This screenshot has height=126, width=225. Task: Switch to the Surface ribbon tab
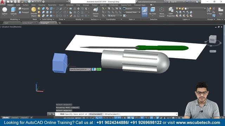(x=26, y=5)
